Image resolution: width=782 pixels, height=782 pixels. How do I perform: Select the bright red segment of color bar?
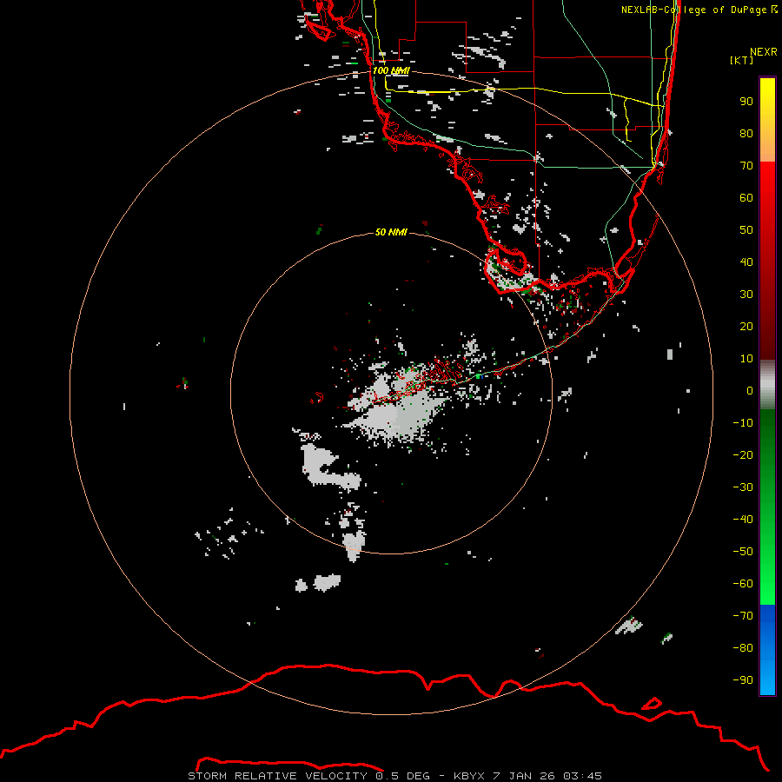click(x=767, y=189)
